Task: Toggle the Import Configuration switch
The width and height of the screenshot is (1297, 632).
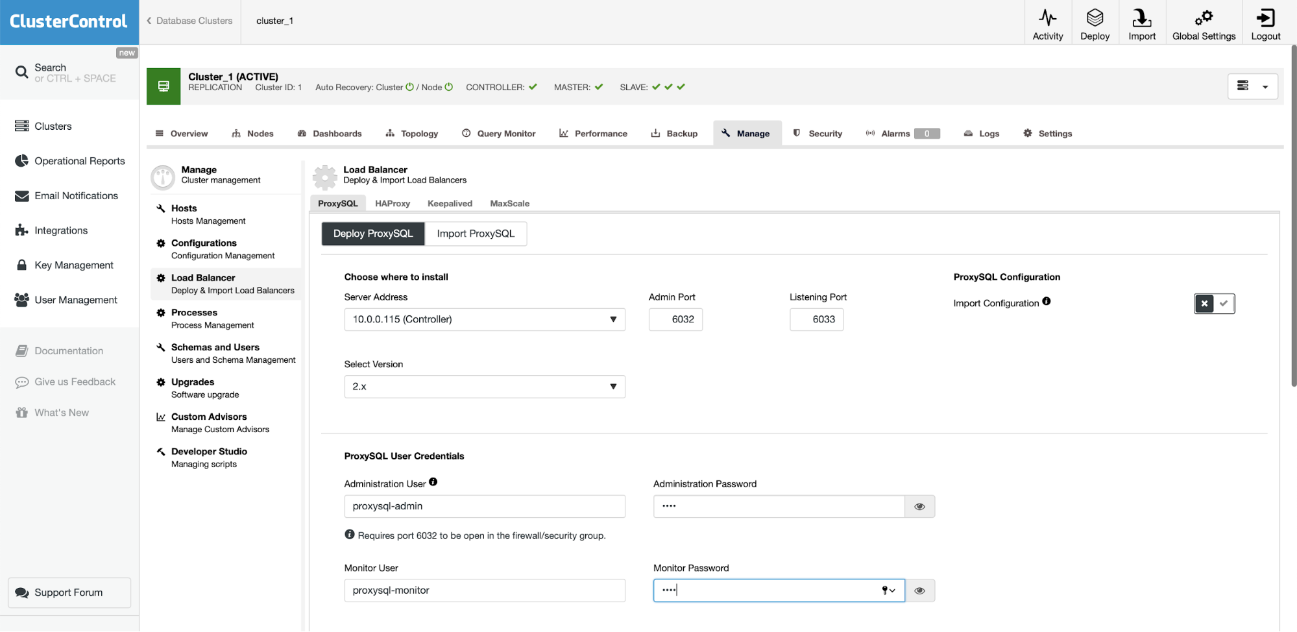Action: coord(1214,303)
